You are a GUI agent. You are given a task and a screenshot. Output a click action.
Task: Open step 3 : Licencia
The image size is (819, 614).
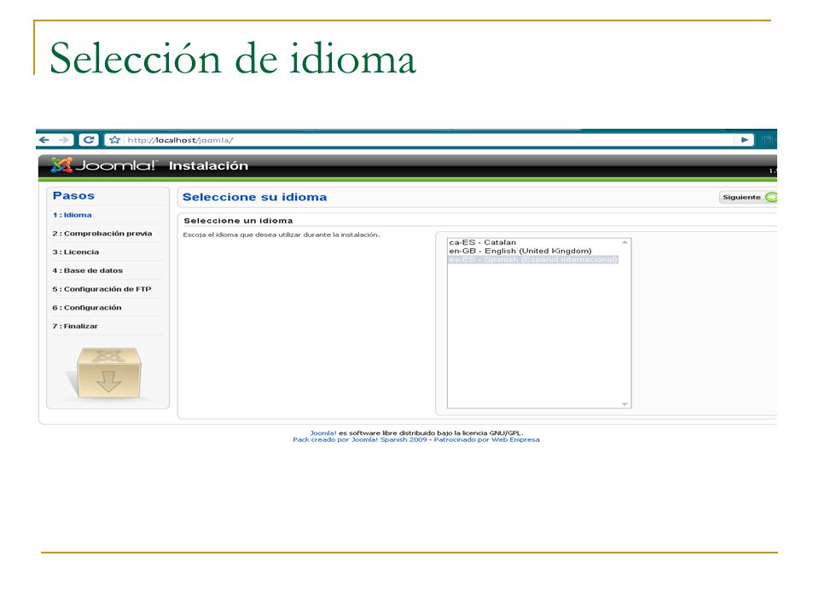[x=76, y=252]
